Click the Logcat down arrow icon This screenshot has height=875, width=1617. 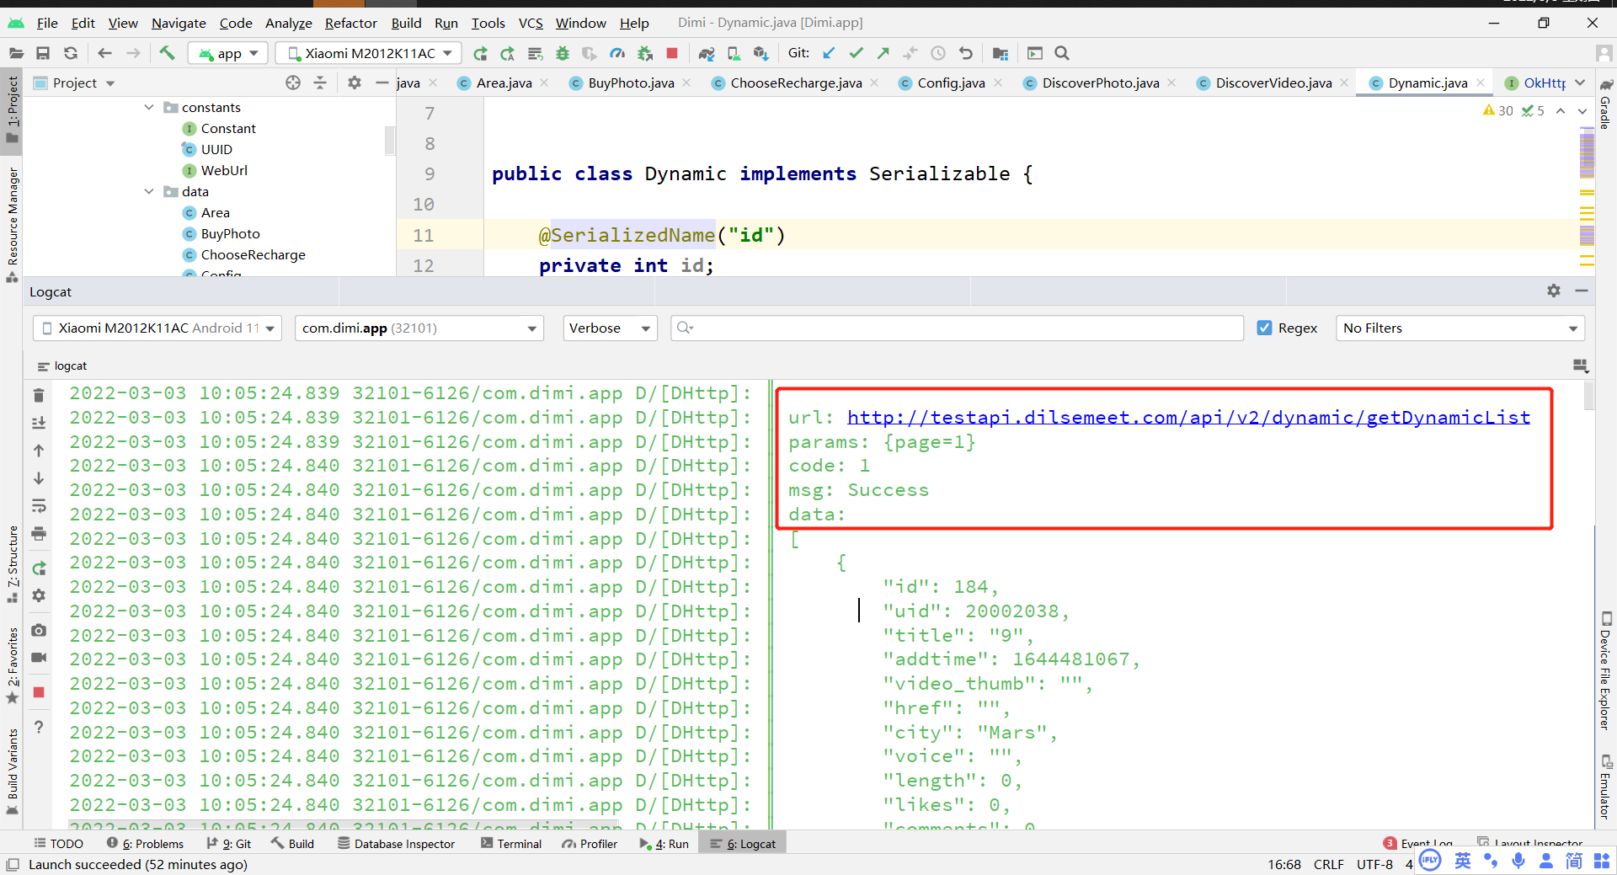tap(39, 478)
